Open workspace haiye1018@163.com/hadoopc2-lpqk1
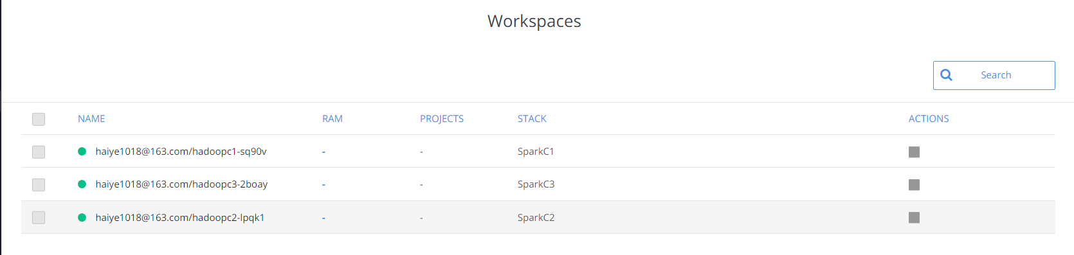Image resolution: width=1074 pixels, height=255 pixels. click(x=180, y=217)
